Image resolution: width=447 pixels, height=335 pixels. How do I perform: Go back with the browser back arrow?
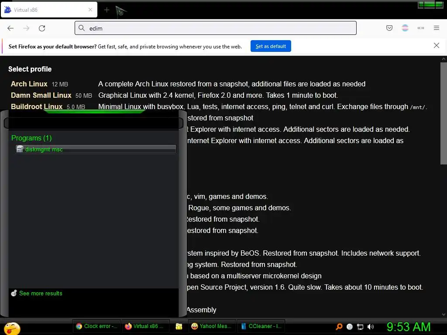click(10, 28)
